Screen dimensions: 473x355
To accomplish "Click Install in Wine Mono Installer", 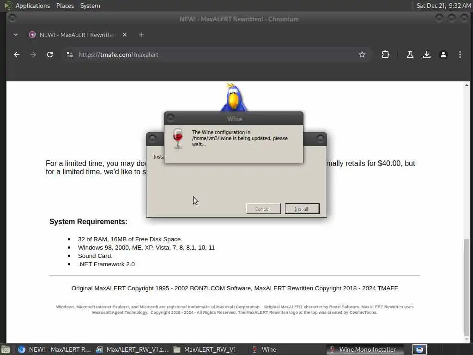I will pos(302,208).
